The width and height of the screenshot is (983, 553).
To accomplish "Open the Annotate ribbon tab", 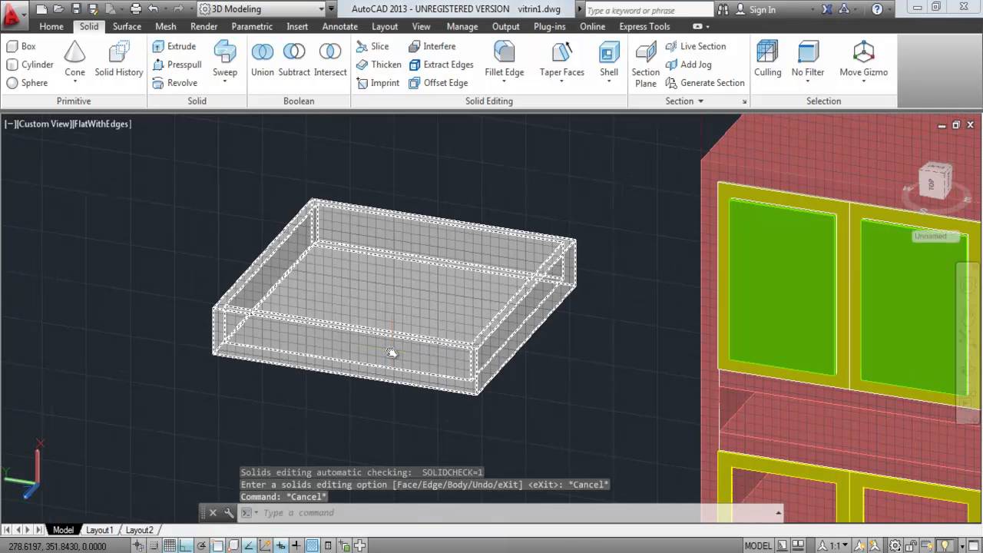I will [339, 26].
